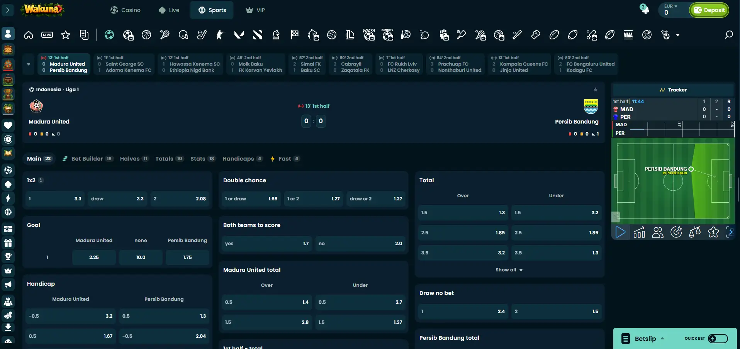
Task: Pick Over 2.5 total at 1.85
Action: click(x=463, y=233)
